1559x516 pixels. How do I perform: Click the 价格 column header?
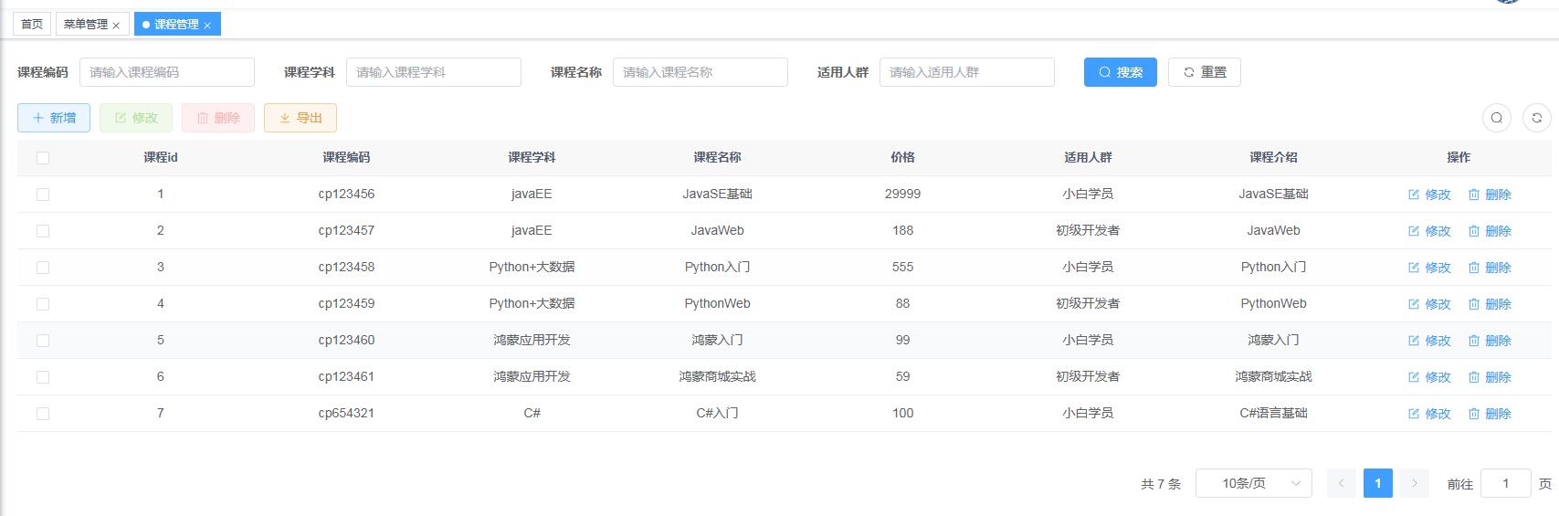click(903, 157)
